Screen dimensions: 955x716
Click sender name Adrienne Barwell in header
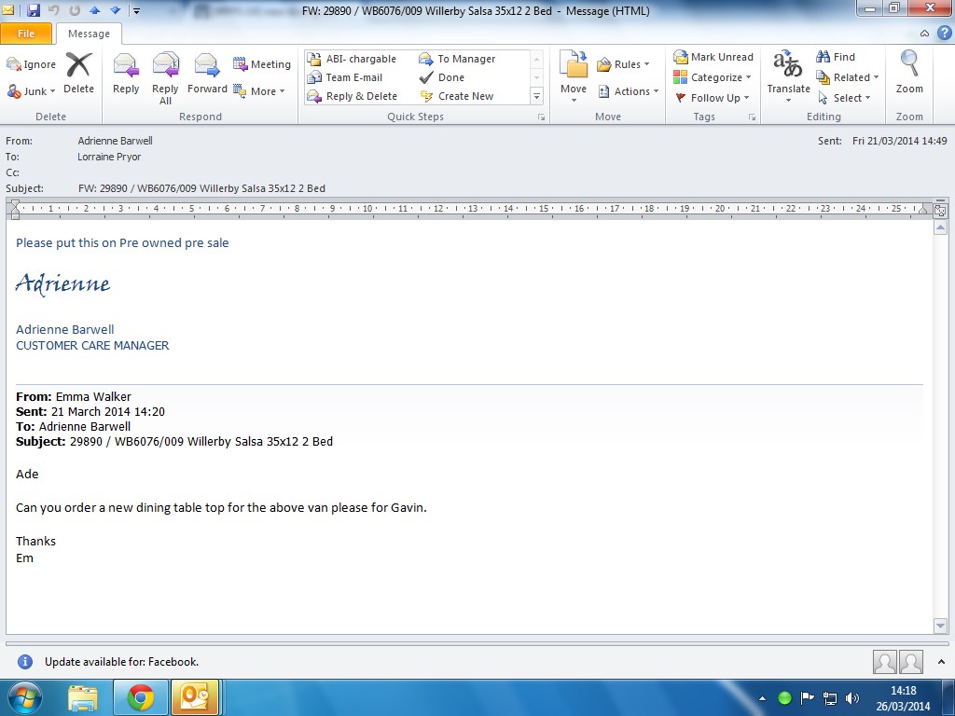115,141
